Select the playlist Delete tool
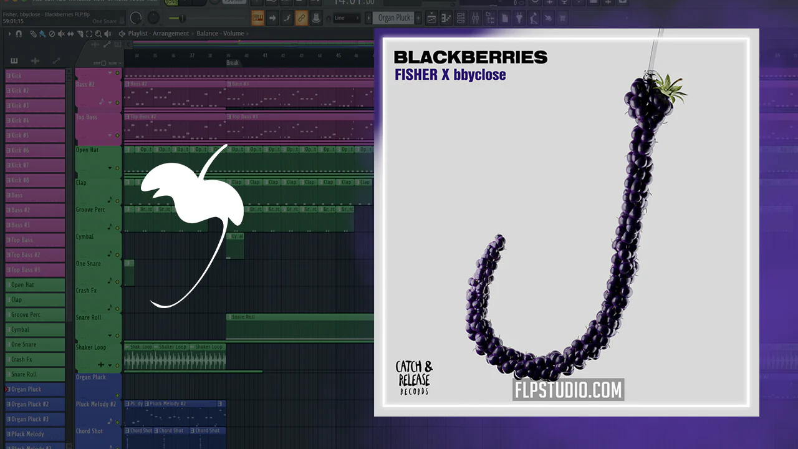 52,34
